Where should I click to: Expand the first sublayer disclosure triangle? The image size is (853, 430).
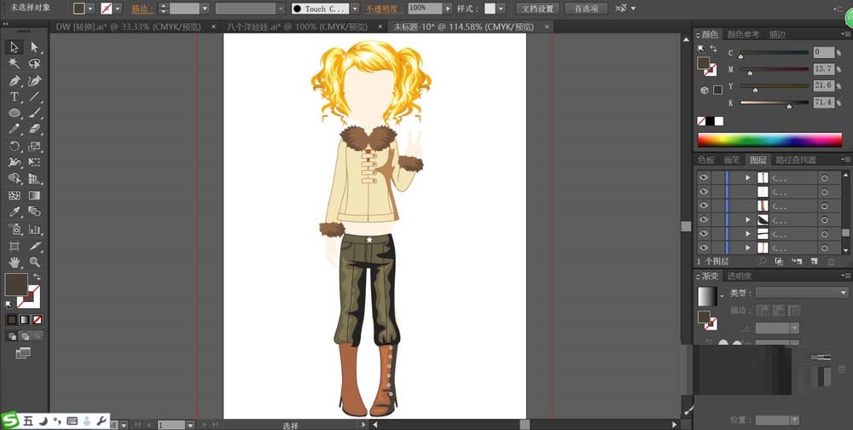click(748, 178)
